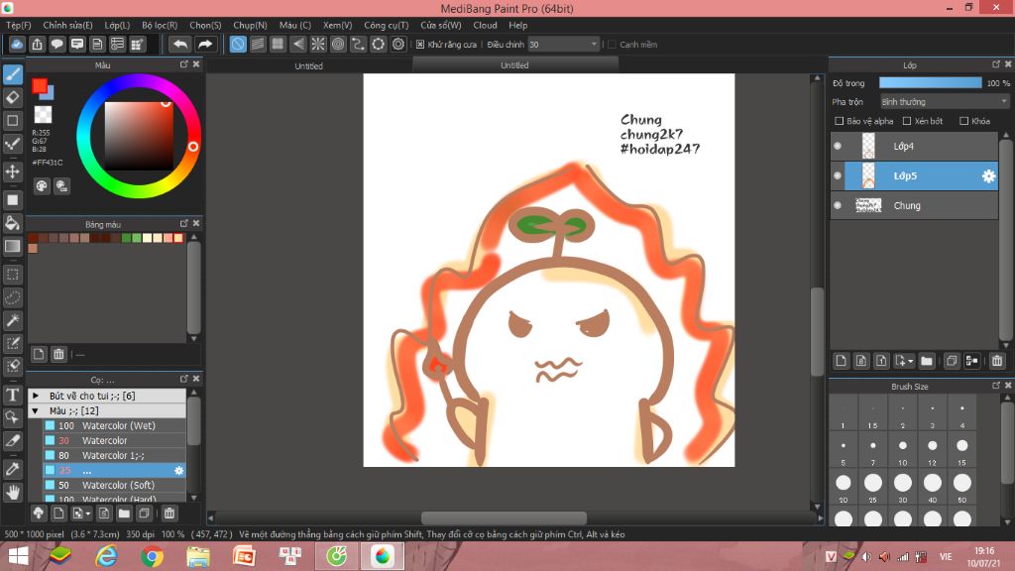Select the Lớp4 layer row
Image resolution: width=1015 pixels, height=571 pixels.
[914, 147]
